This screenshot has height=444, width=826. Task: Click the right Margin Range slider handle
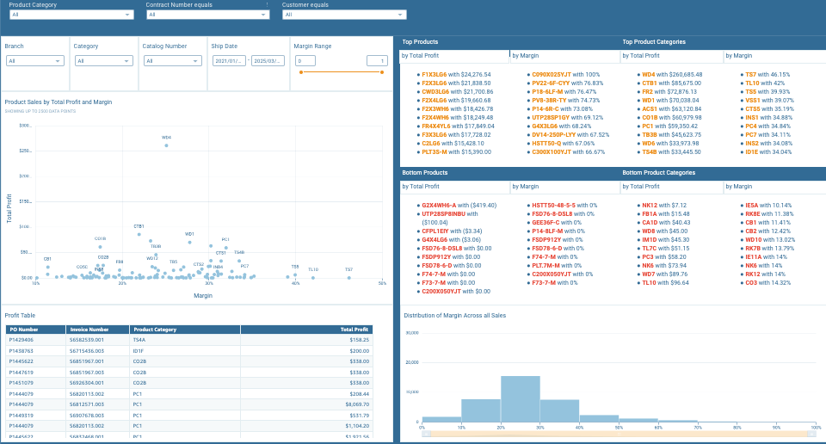point(382,72)
